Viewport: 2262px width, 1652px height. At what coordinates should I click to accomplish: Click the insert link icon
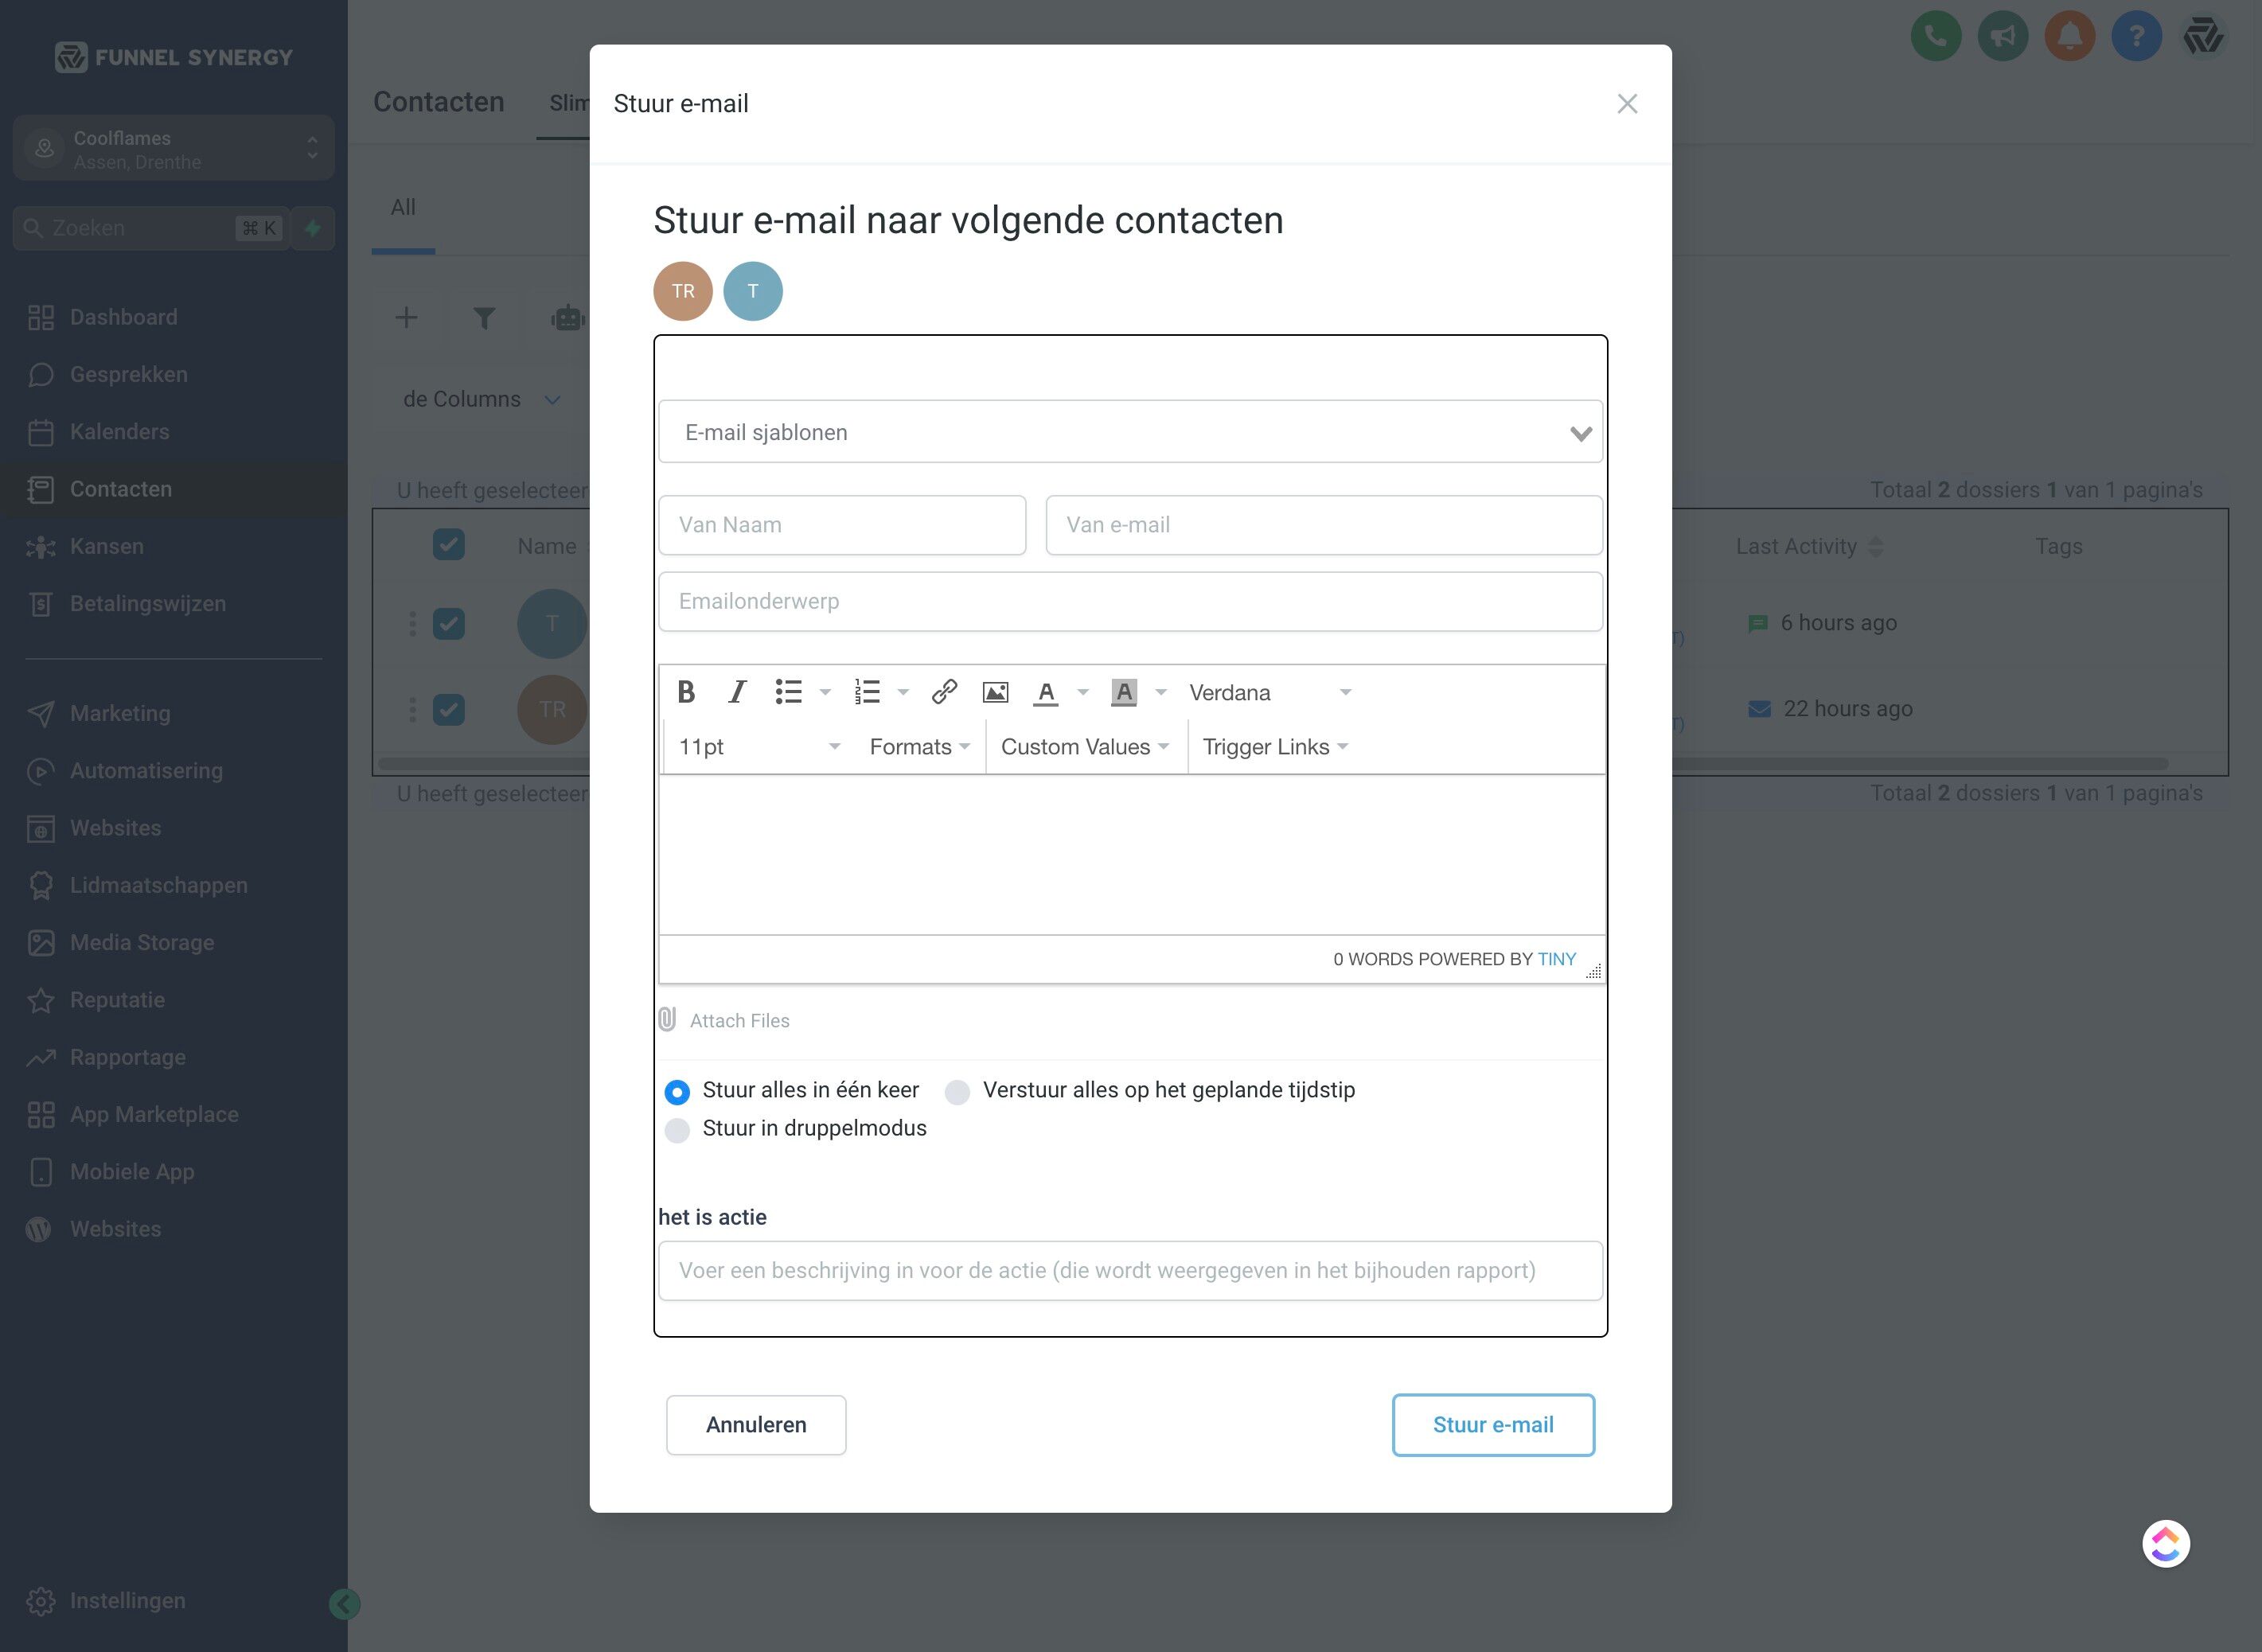tap(944, 692)
